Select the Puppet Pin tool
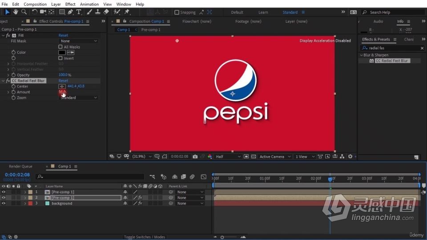 click(127, 12)
